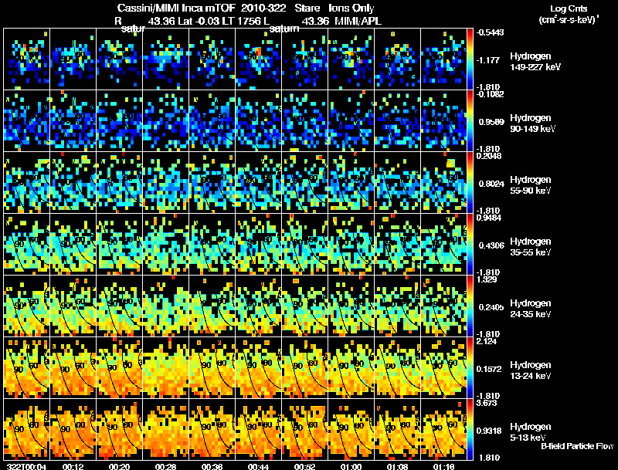Click the '0.1572' colorbar value
The height and width of the screenshot is (470, 618).
point(489,369)
